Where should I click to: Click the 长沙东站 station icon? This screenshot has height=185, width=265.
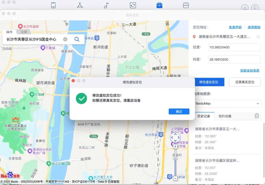coord(161,134)
